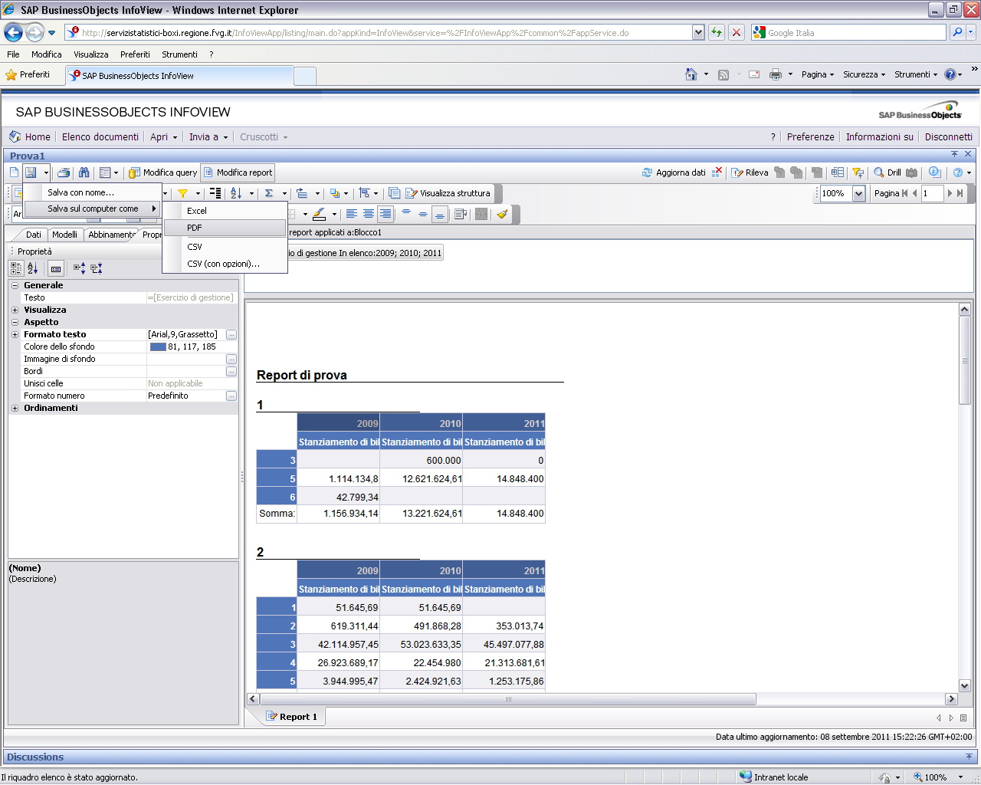Expand the Visualizza property group
The image size is (981, 785).
pyautogui.click(x=15, y=310)
